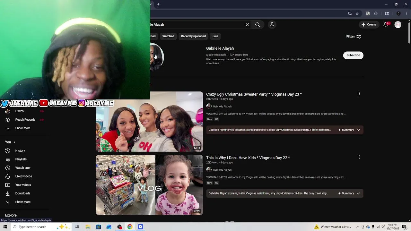The height and width of the screenshot is (231, 411).
Task: Open File Explorer from the taskbar
Action: pyautogui.click(x=88, y=227)
